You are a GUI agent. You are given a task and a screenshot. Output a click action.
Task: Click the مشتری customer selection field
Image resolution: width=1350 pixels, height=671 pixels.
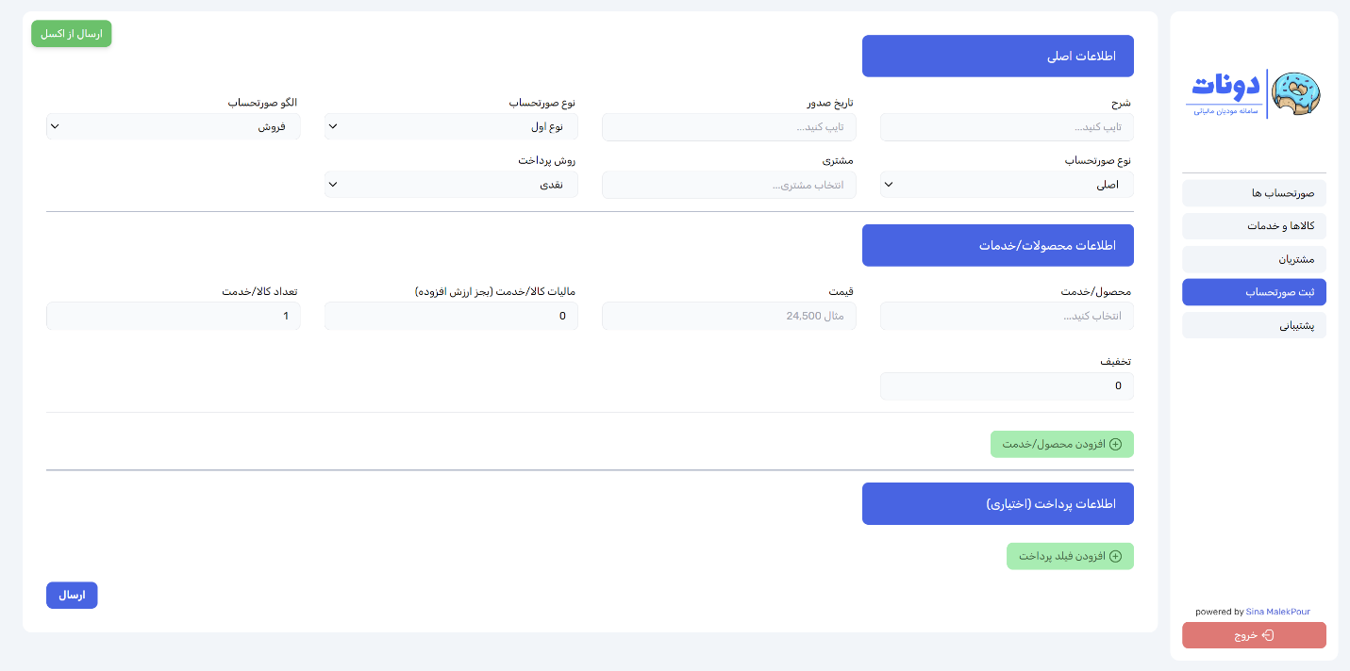coord(729,185)
